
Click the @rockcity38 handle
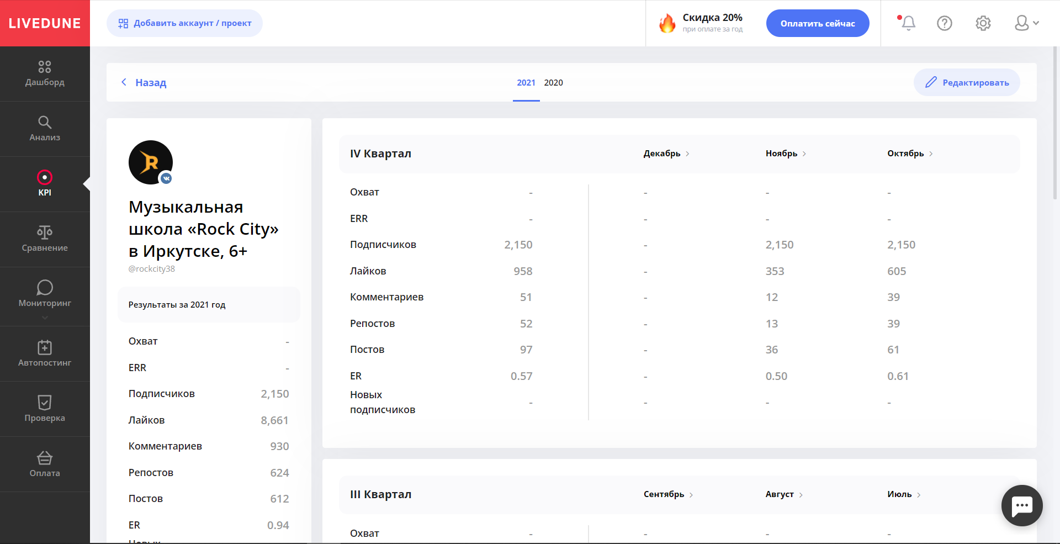point(152,269)
